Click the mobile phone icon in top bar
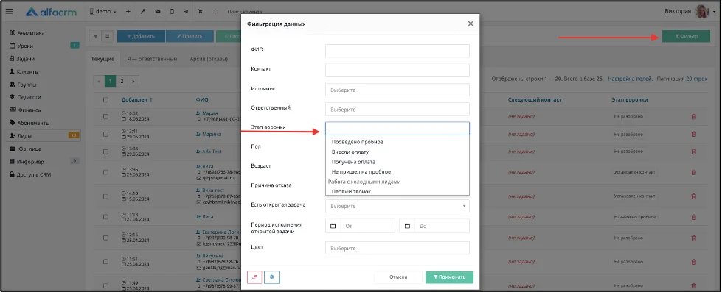The width and height of the screenshot is (722, 292). click(172, 12)
